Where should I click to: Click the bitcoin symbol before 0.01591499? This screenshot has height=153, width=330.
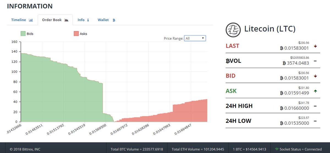coord(282,93)
